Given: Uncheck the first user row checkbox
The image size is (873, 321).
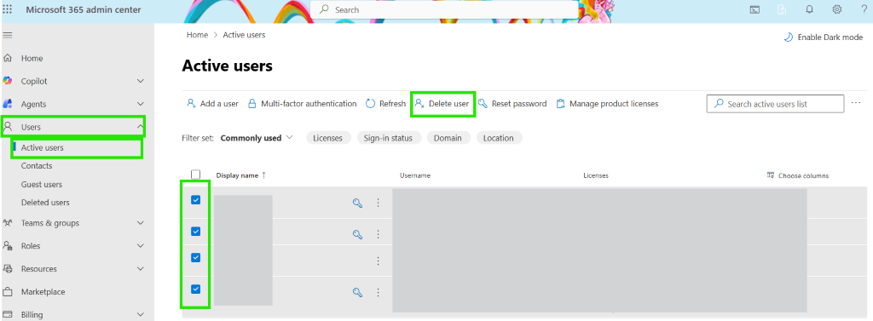Looking at the screenshot, I should pyautogui.click(x=195, y=200).
